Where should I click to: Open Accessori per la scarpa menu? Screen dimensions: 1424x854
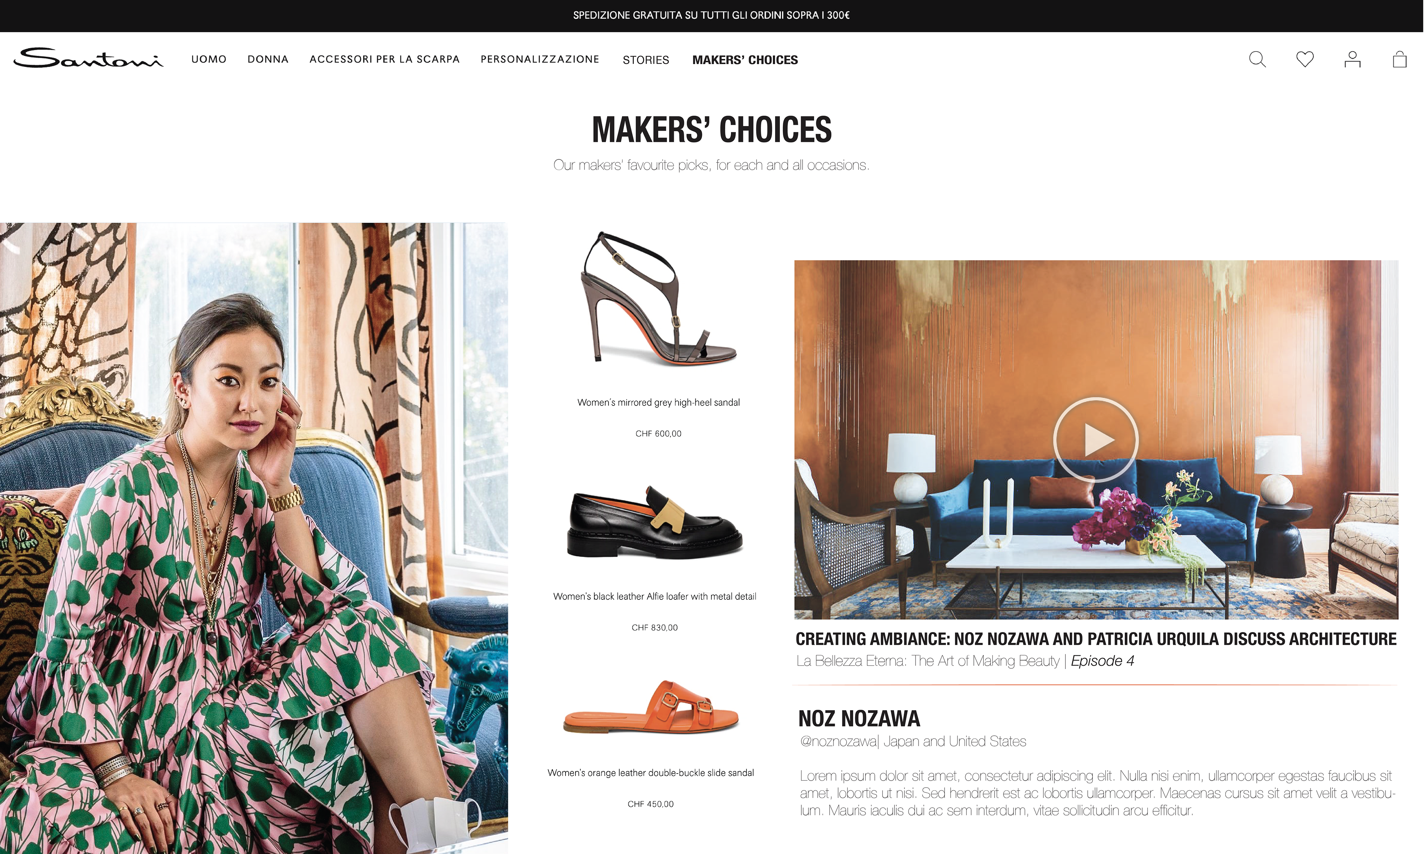385,59
